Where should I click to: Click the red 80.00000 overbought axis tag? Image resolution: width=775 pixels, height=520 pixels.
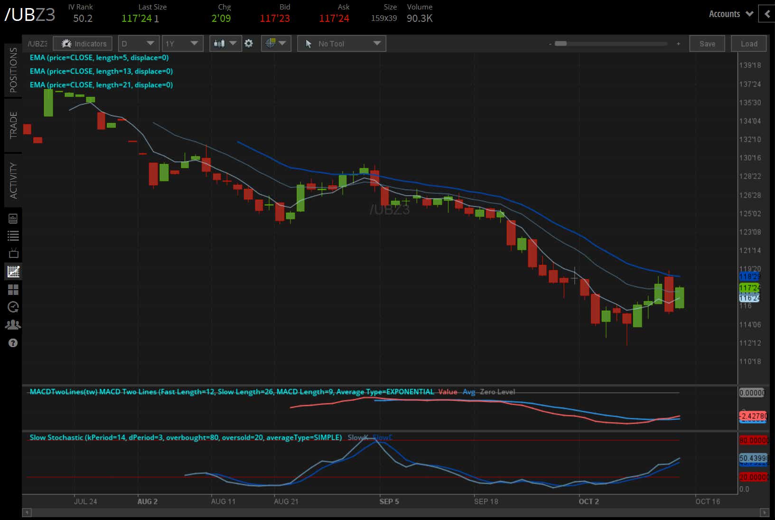point(753,440)
